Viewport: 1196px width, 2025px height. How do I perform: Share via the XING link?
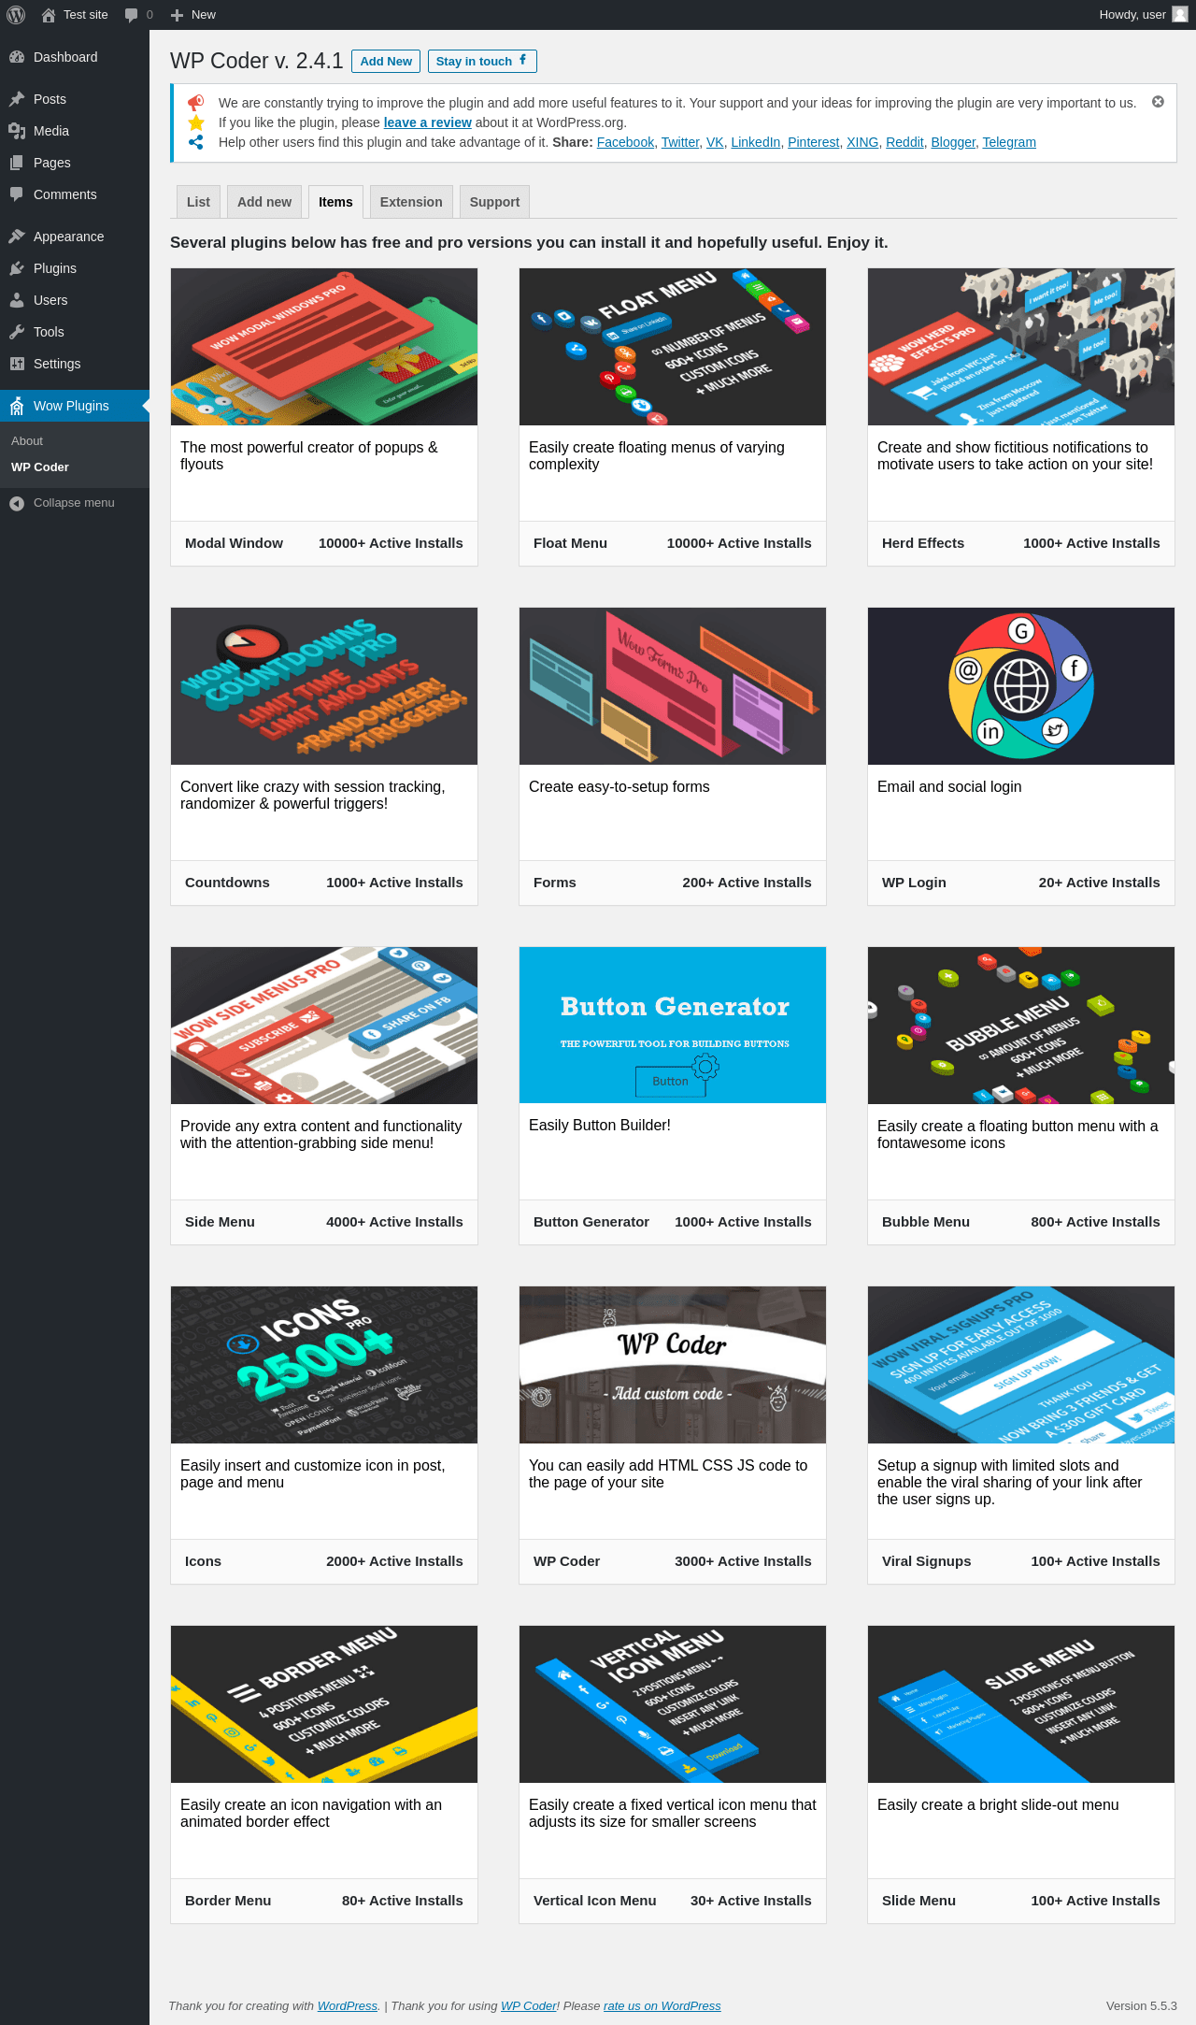(x=862, y=142)
